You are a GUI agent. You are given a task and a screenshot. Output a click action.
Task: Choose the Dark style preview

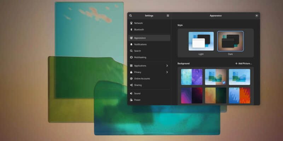click(230, 41)
